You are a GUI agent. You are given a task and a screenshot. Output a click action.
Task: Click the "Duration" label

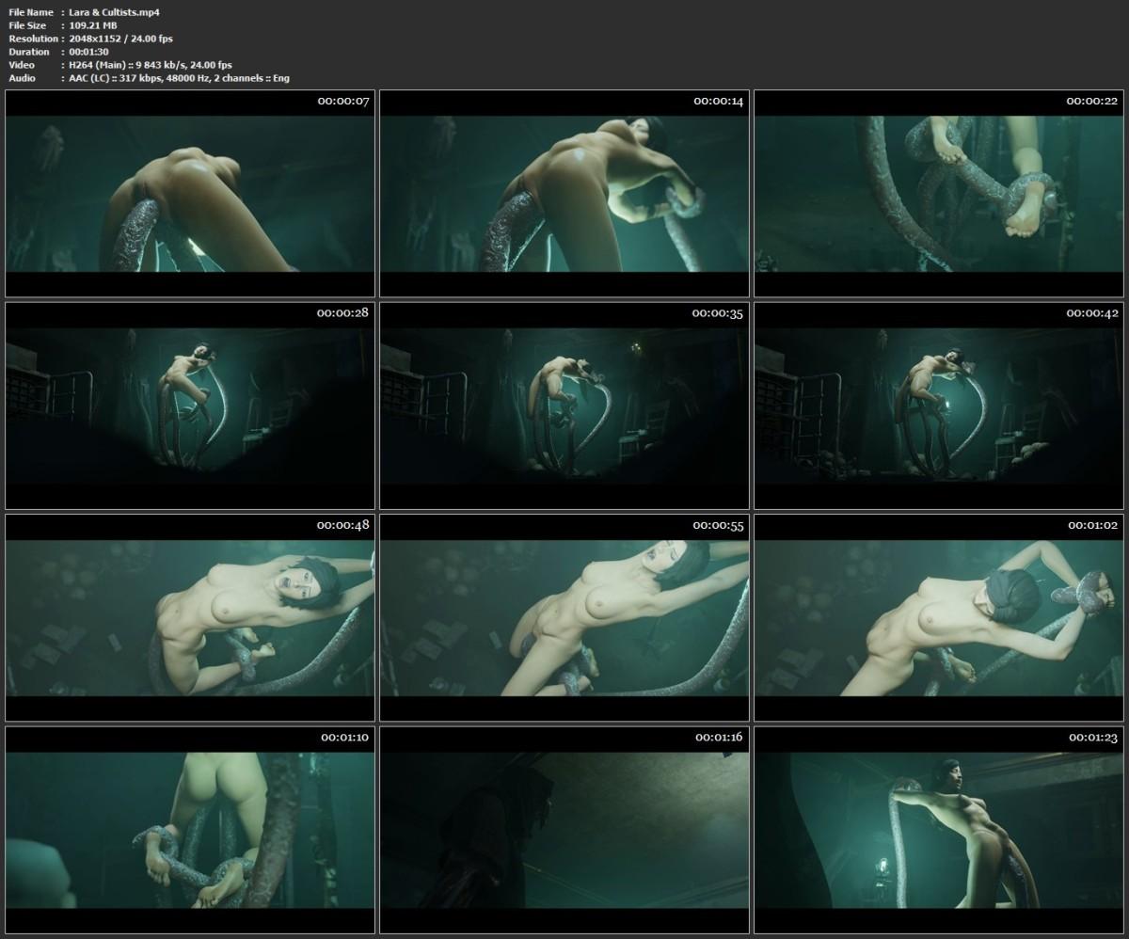coord(29,52)
